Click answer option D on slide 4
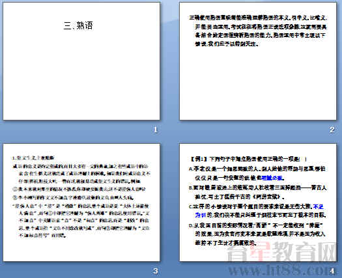Viewport: 342px width, 278px height. [x=257, y=234]
